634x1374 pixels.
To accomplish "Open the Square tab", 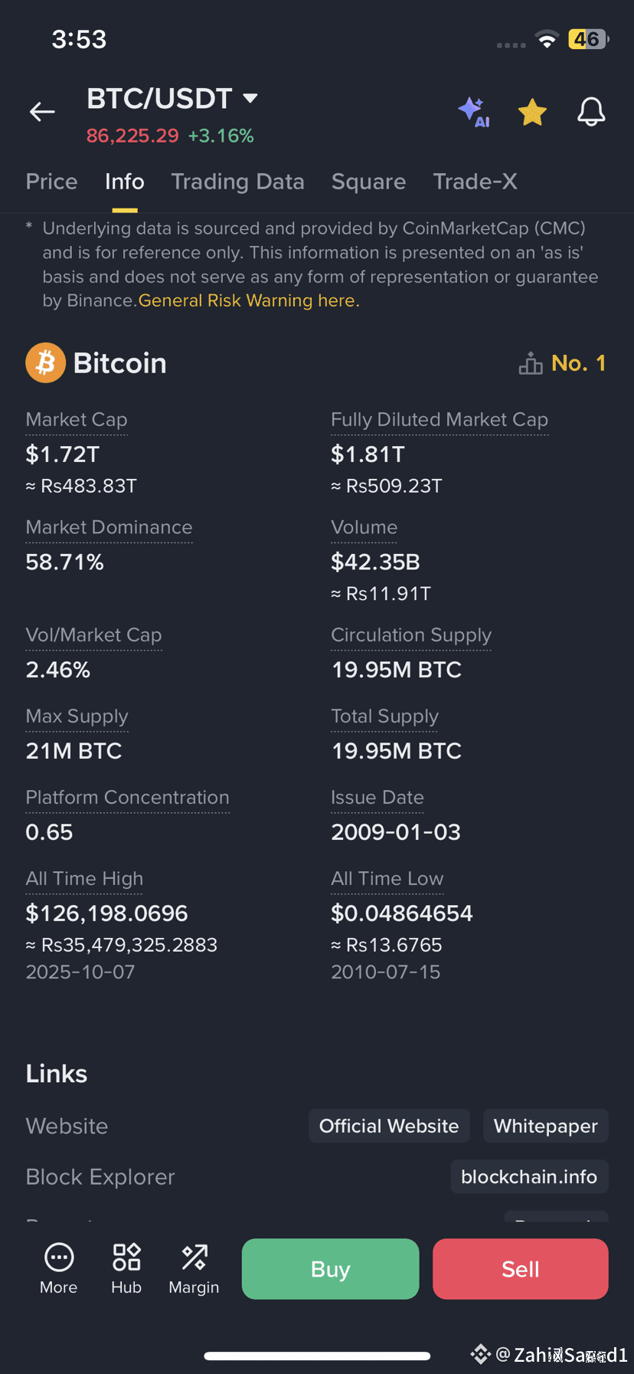I will click(x=368, y=182).
